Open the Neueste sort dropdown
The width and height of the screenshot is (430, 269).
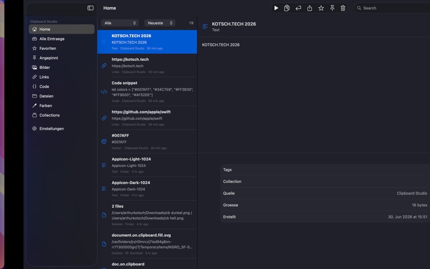pyautogui.click(x=160, y=23)
